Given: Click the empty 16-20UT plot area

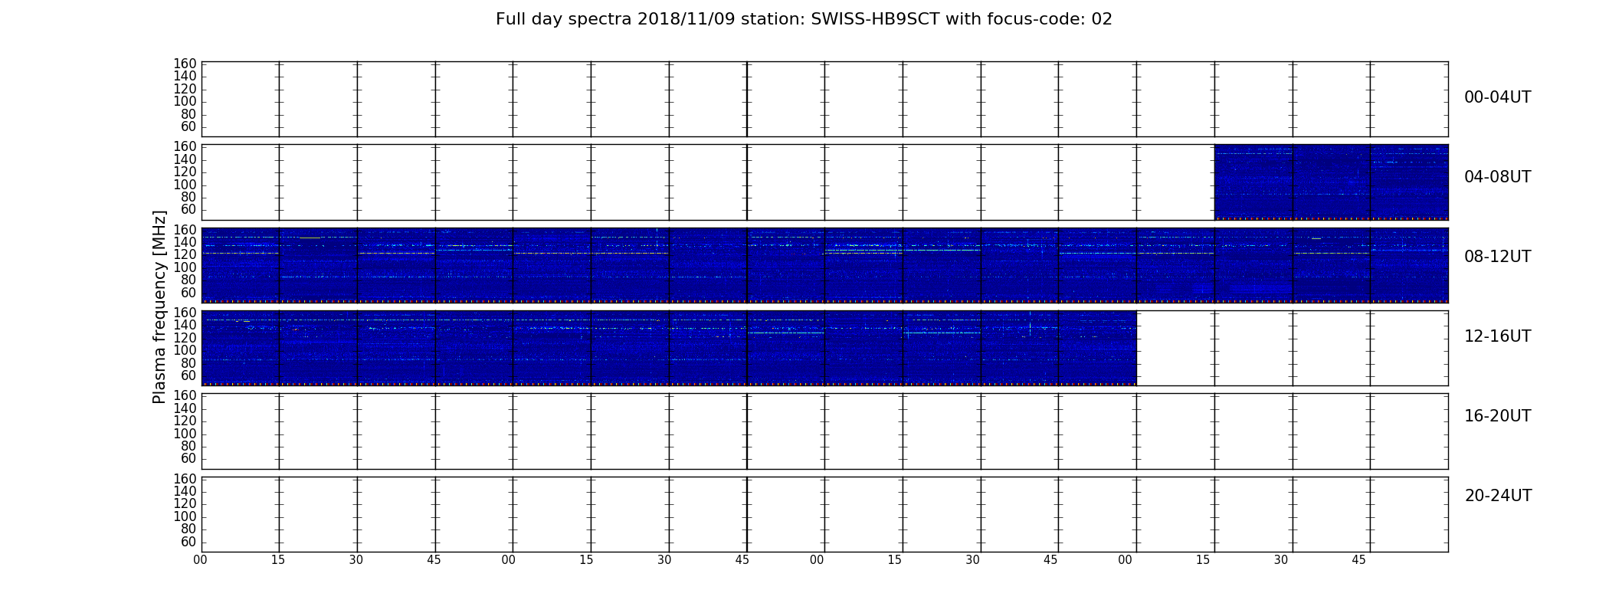Looking at the screenshot, I should click(824, 431).
